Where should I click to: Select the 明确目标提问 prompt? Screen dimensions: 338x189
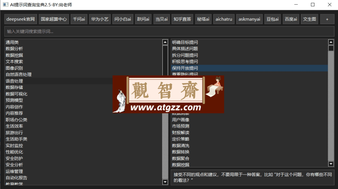(250, 42)
